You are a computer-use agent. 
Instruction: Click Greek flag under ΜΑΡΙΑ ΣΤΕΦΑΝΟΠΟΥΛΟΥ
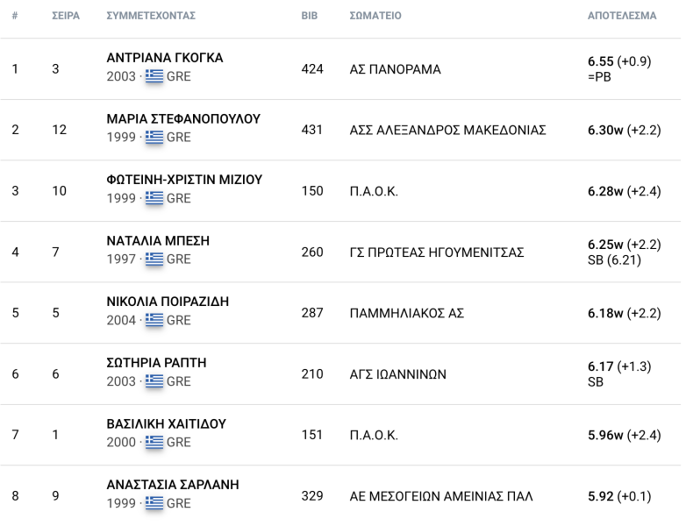click(154, 137)
